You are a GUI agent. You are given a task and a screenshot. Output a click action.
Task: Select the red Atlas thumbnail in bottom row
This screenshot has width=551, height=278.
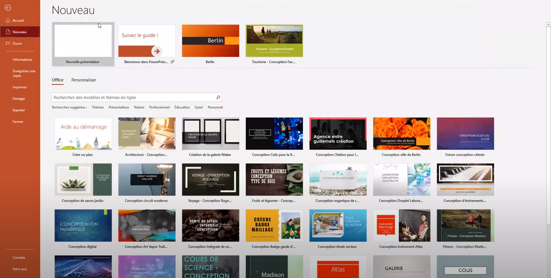pyautogui.click(x=338, y=267)
